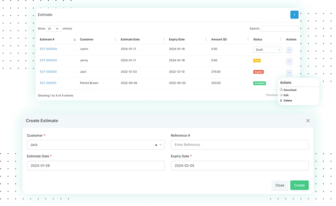Focus the Reference # text field
Viewport: 336px width, 206px height.
pos(240,145)
